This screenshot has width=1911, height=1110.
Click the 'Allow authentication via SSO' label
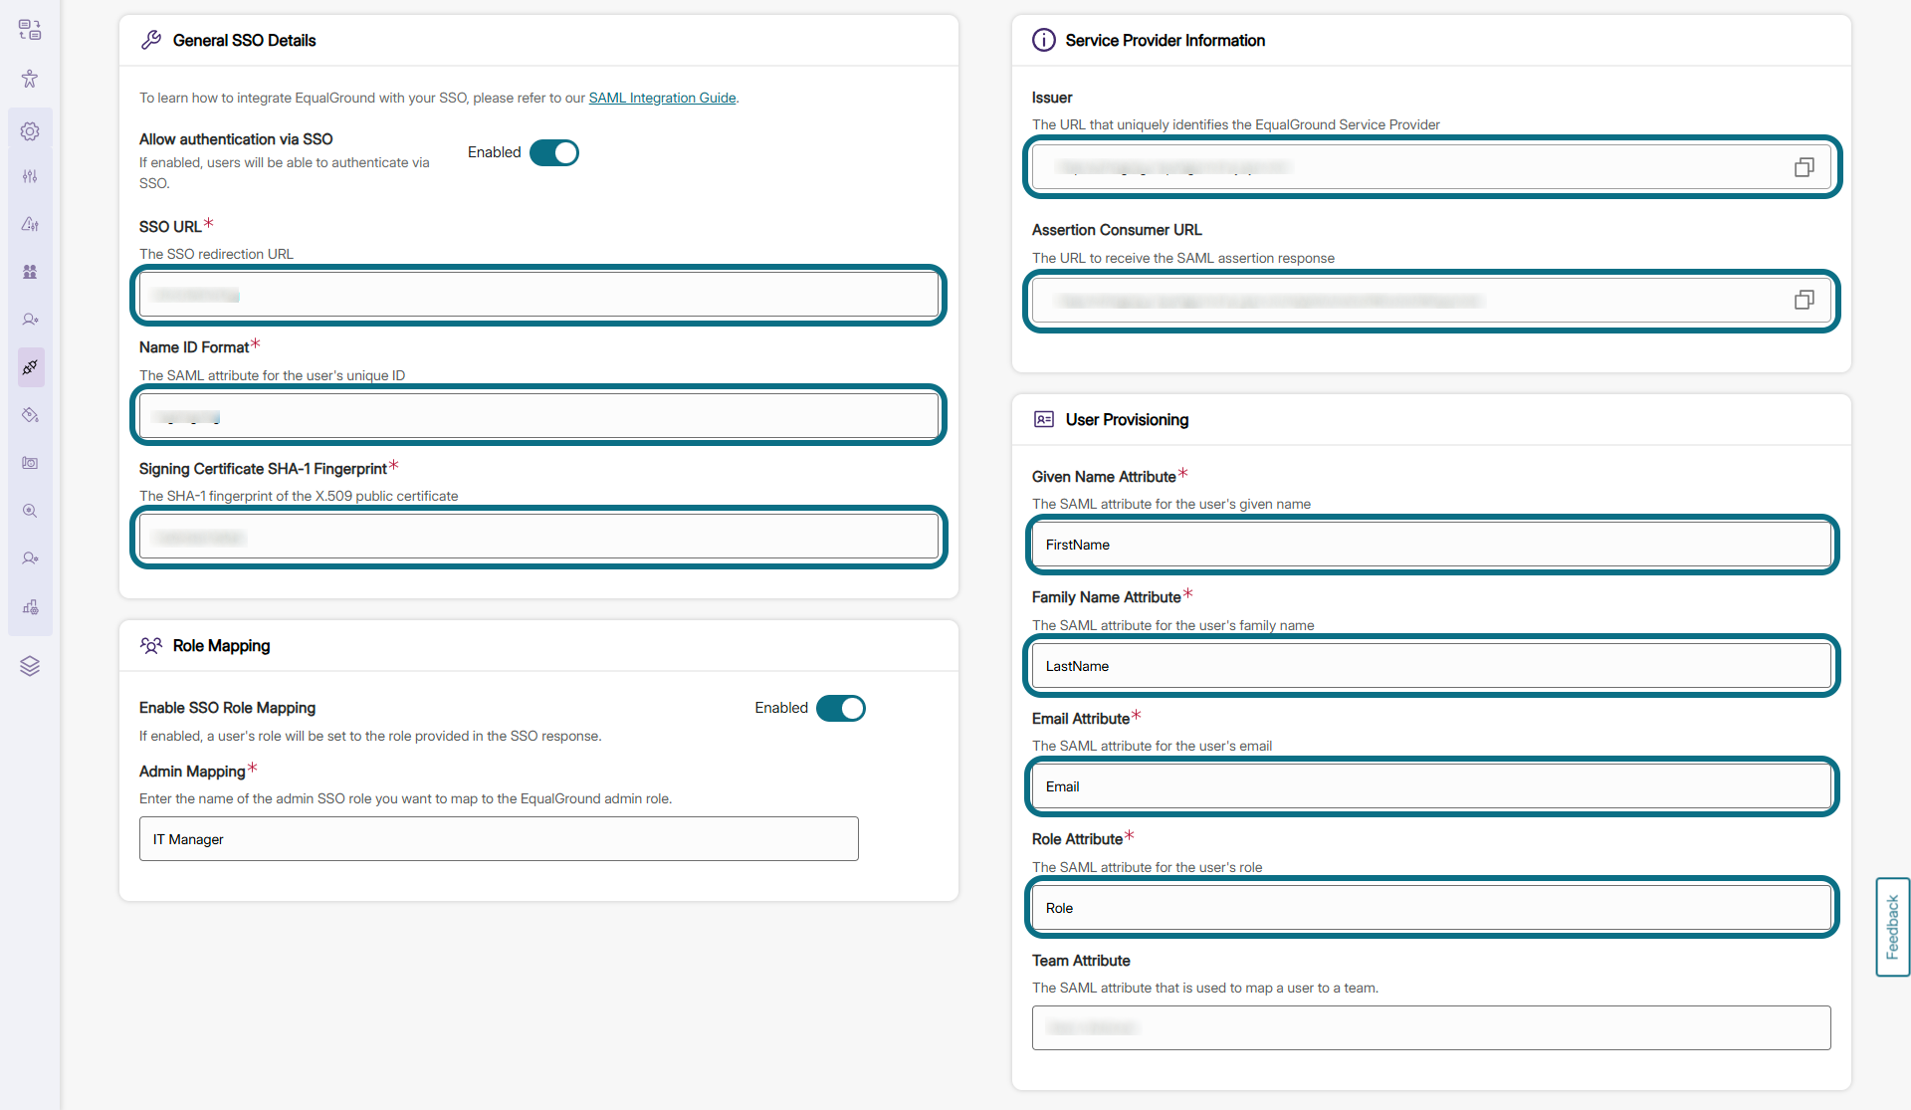(x=236, y=139)
